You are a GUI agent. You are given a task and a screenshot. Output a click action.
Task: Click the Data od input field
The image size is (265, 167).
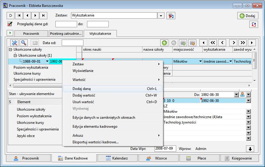(x=73, y=43)
